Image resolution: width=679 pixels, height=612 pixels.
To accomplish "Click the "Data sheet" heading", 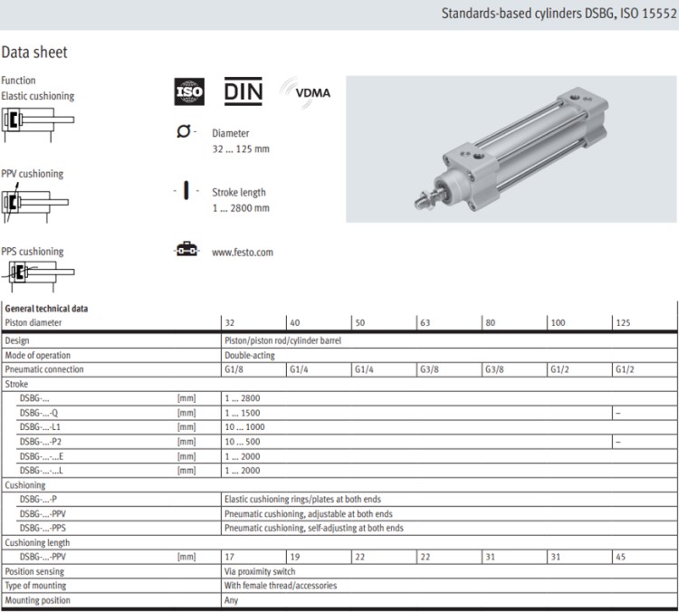I will [34, 53].
